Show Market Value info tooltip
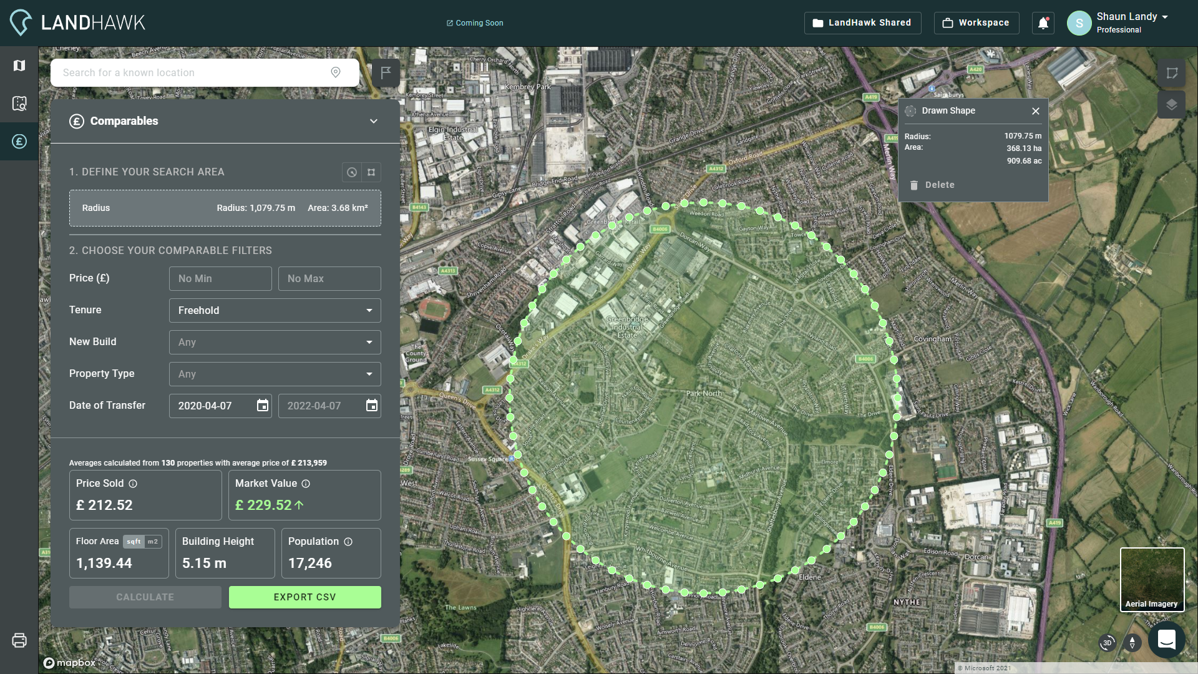1198x674 pixels. tap(306, 484)
